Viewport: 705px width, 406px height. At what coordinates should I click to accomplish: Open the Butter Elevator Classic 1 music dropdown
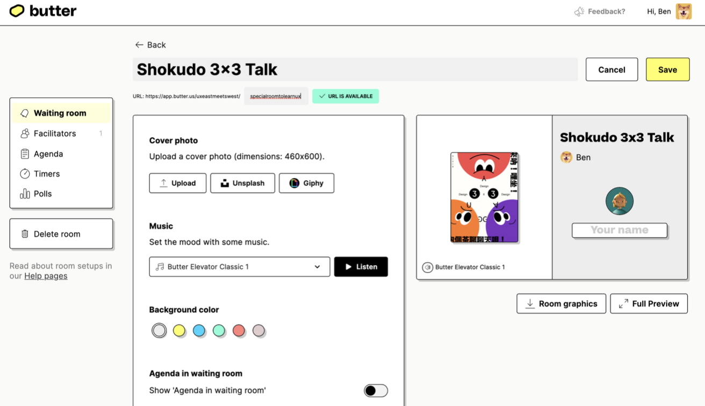(x=240, y=267)
